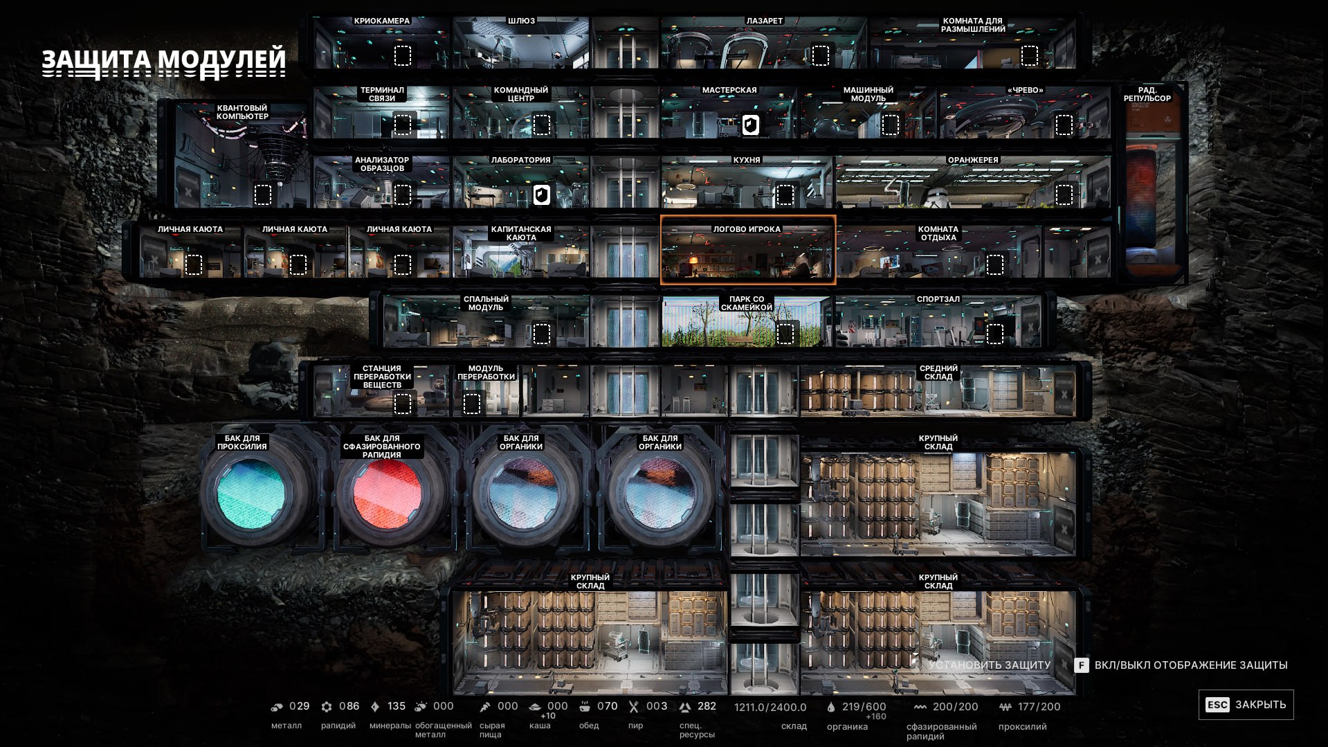1328x747 pixels.
Task: Click the ЗАЩИТА МОДУЛЕЙ title
Action: pos(163,61)
